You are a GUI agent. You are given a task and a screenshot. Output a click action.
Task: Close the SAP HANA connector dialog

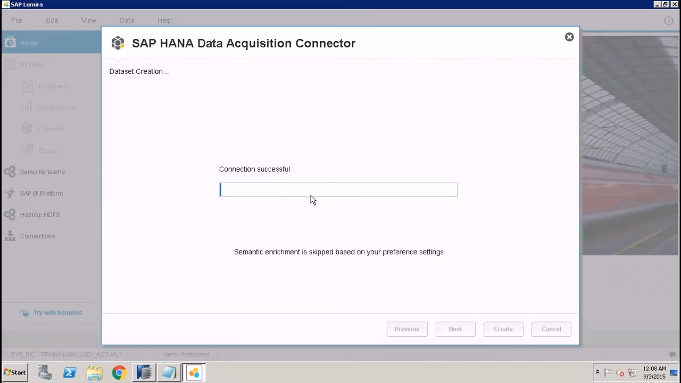click(569, 37)
